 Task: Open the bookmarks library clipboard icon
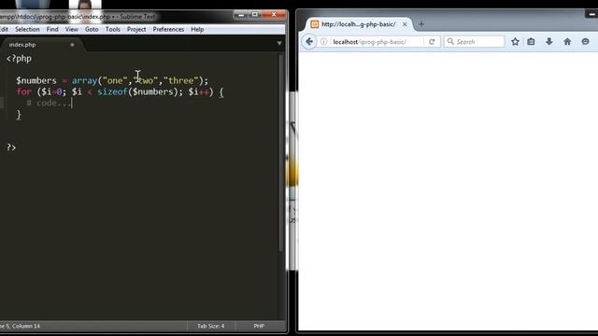click(x=531, y=41)
